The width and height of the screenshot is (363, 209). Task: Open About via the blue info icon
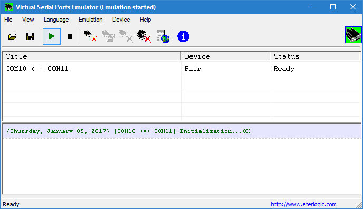point(183,36)
